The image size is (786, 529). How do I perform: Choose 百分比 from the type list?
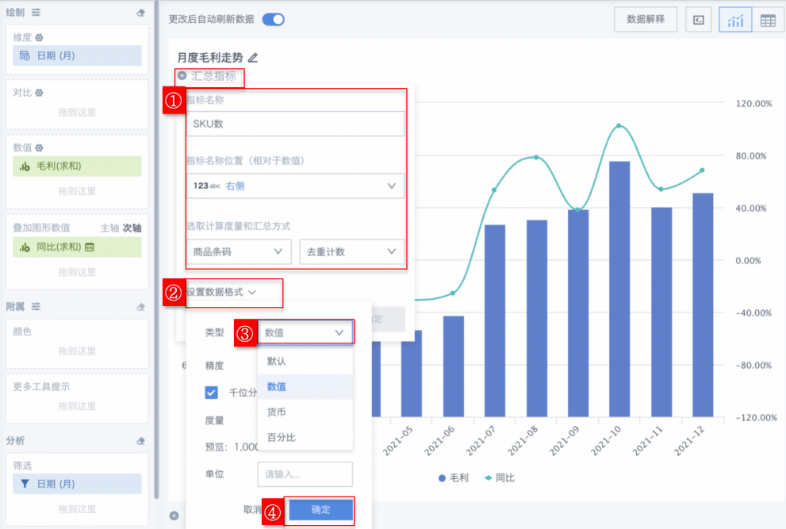click(x=281, y=437)
